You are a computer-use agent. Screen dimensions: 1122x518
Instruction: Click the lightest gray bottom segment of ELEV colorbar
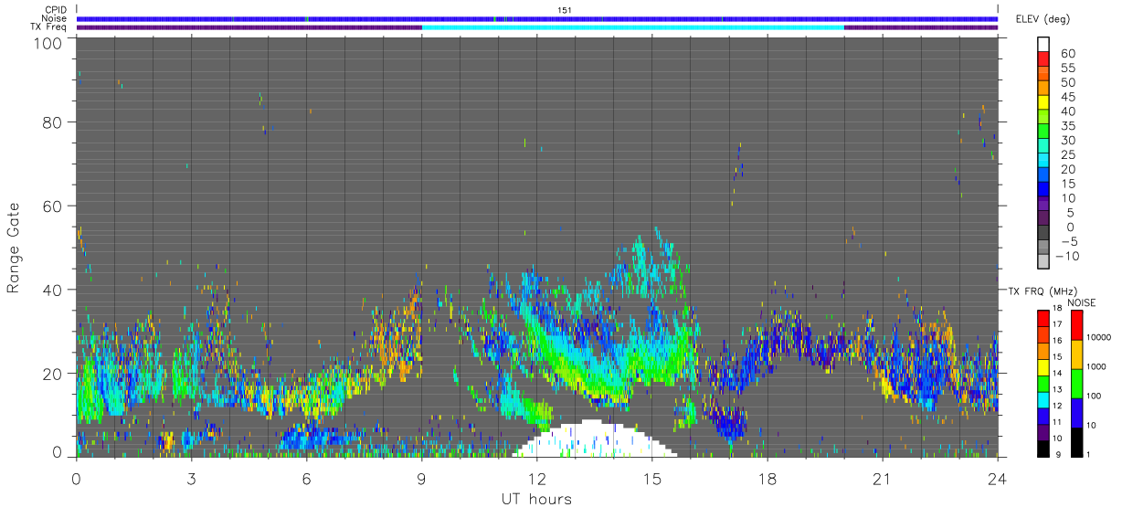pyautogui.click(x=1043, y=261)
